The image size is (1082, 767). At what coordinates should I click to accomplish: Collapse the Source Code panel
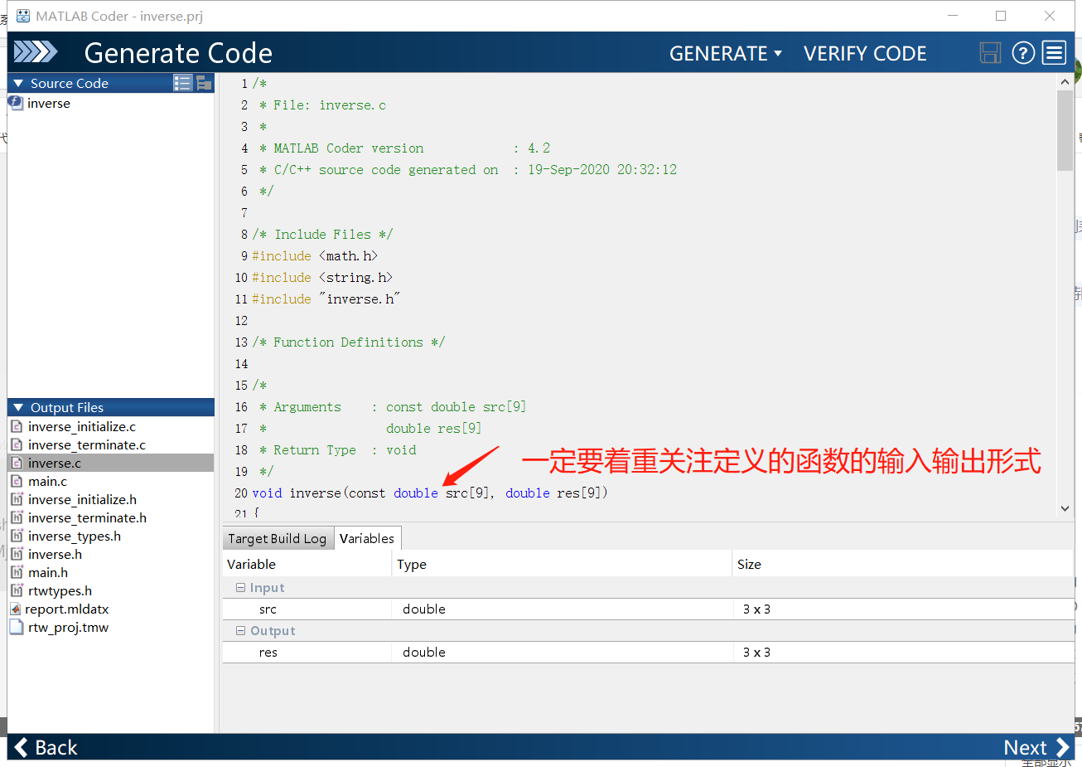18,83
